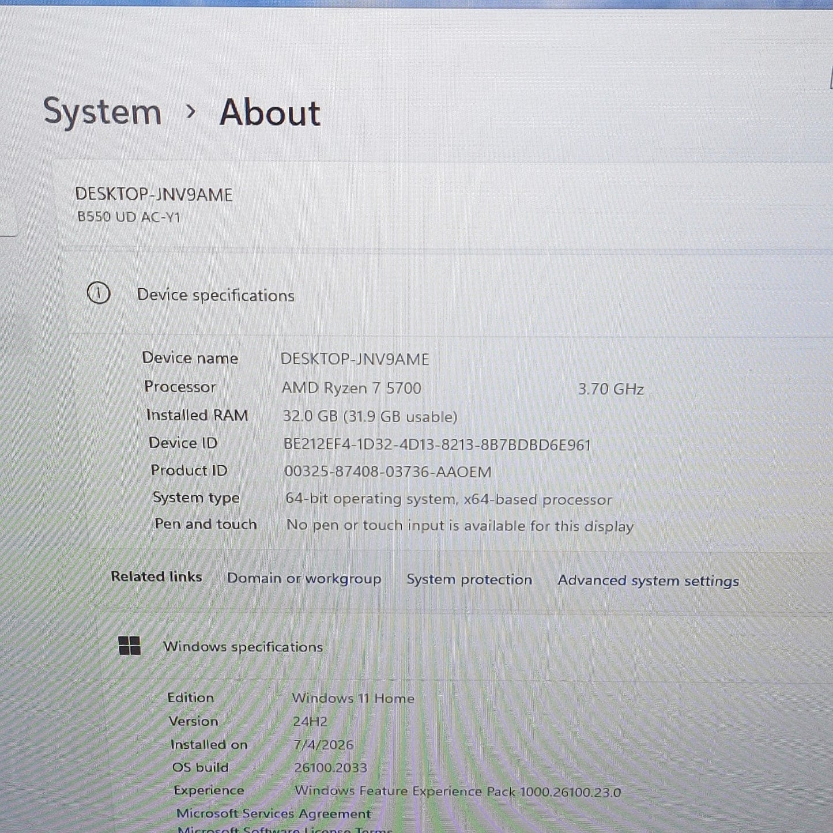Click the Pen and touch label
Image resolution: width=833 pixels, height=833 pixels.
(x=206, y=524)
